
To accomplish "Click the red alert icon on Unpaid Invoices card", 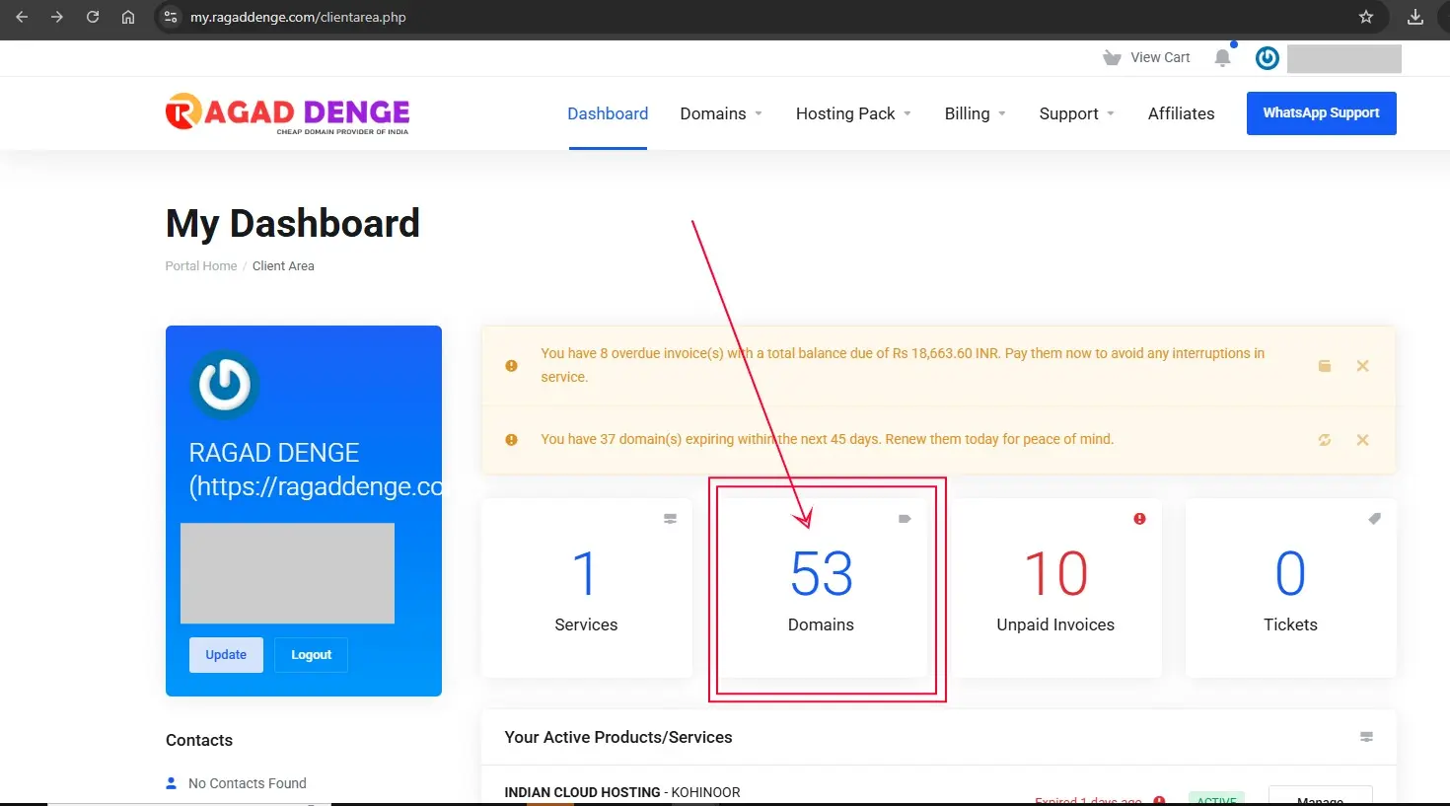I will click(x=1139, y=519).
